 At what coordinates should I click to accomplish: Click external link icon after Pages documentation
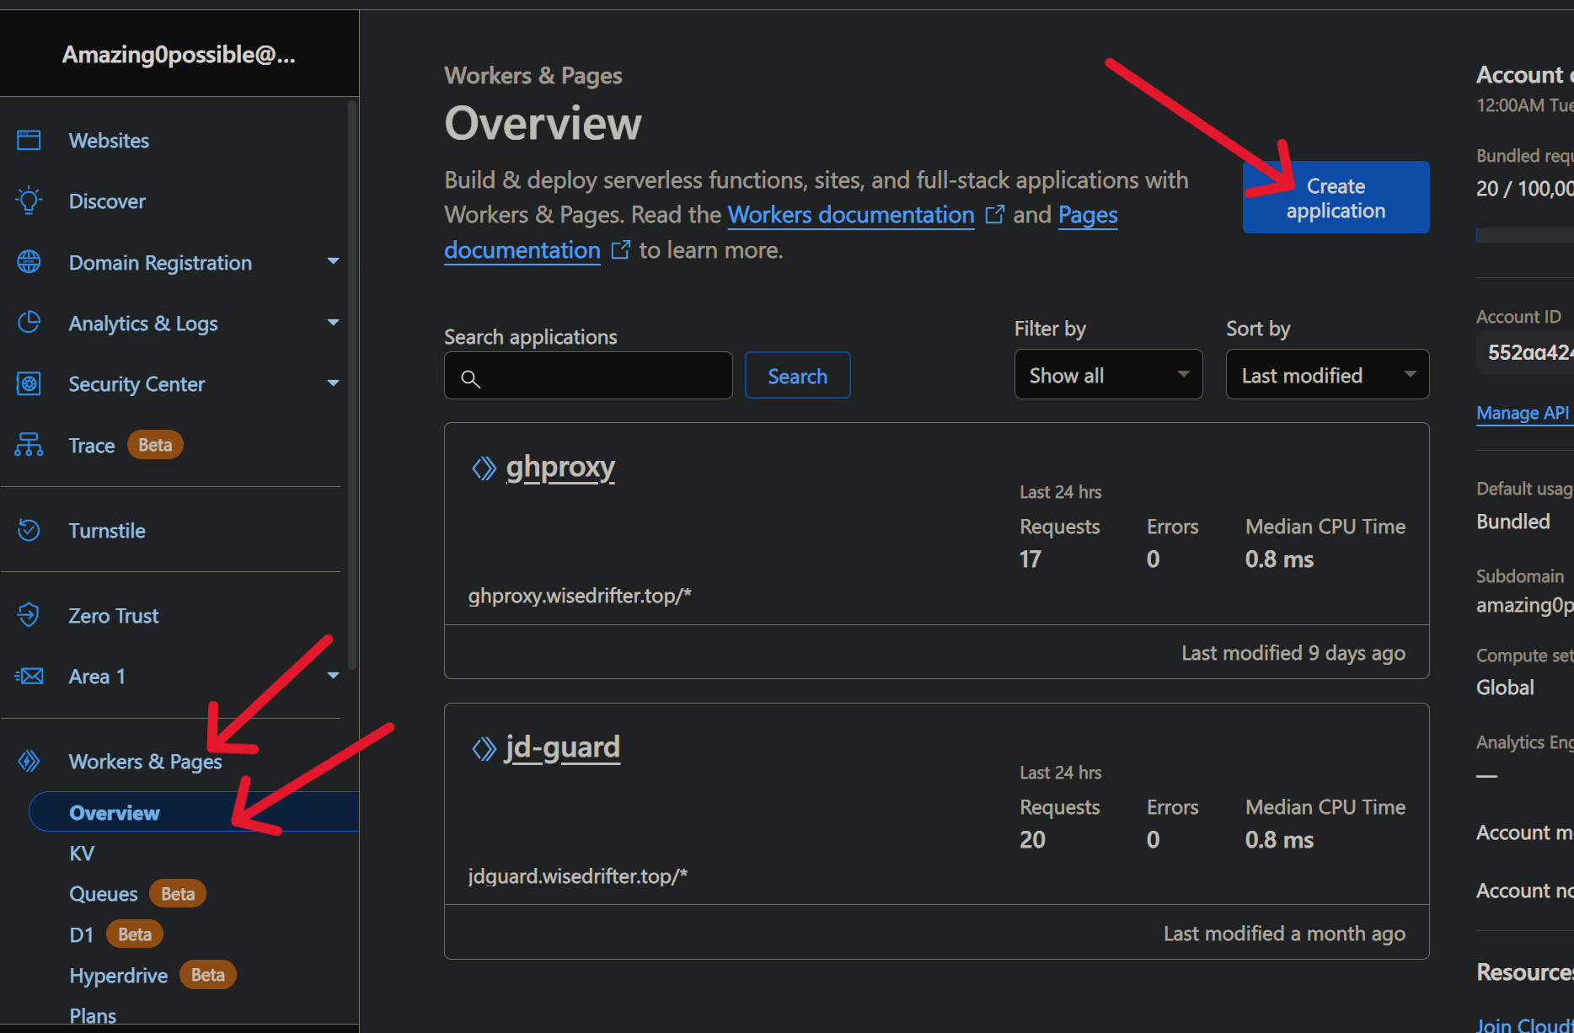[x=620, y=249]
